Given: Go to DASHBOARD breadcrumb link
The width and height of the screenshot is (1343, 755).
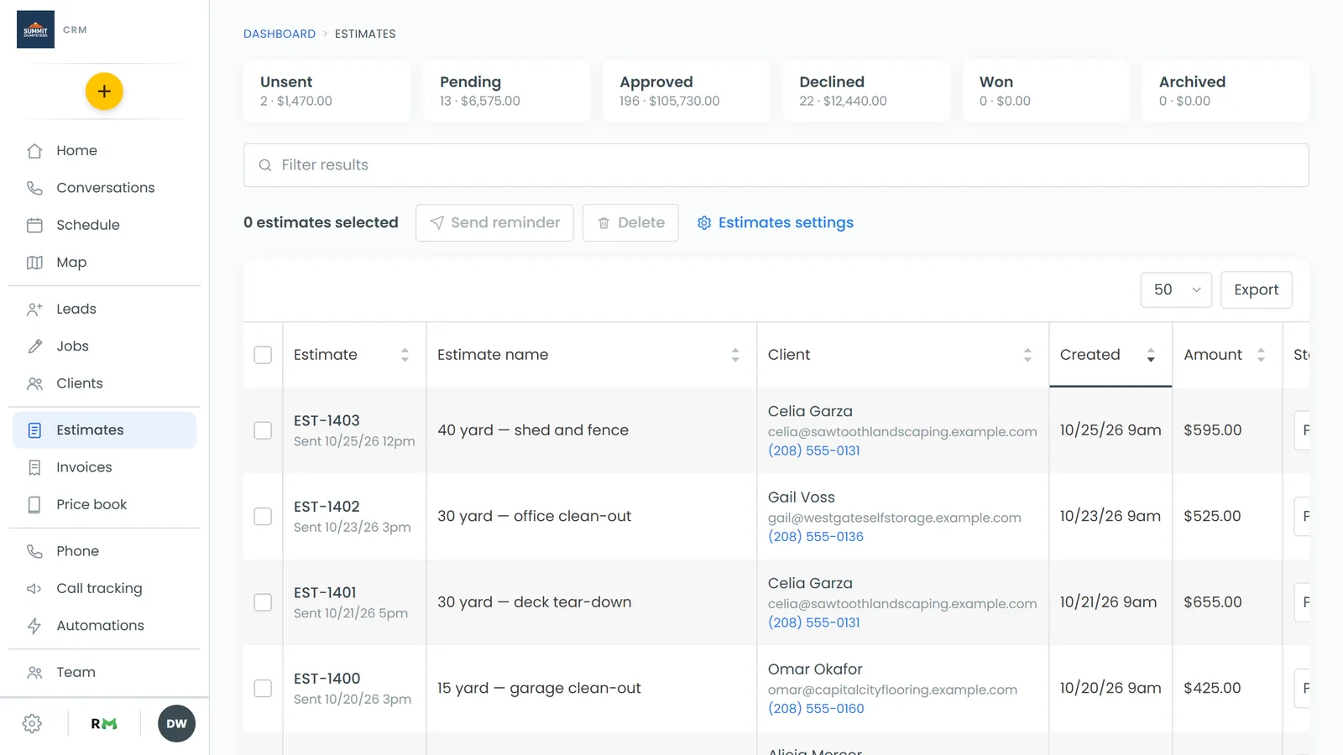Looking at the screenshot, I should [280, 34].
